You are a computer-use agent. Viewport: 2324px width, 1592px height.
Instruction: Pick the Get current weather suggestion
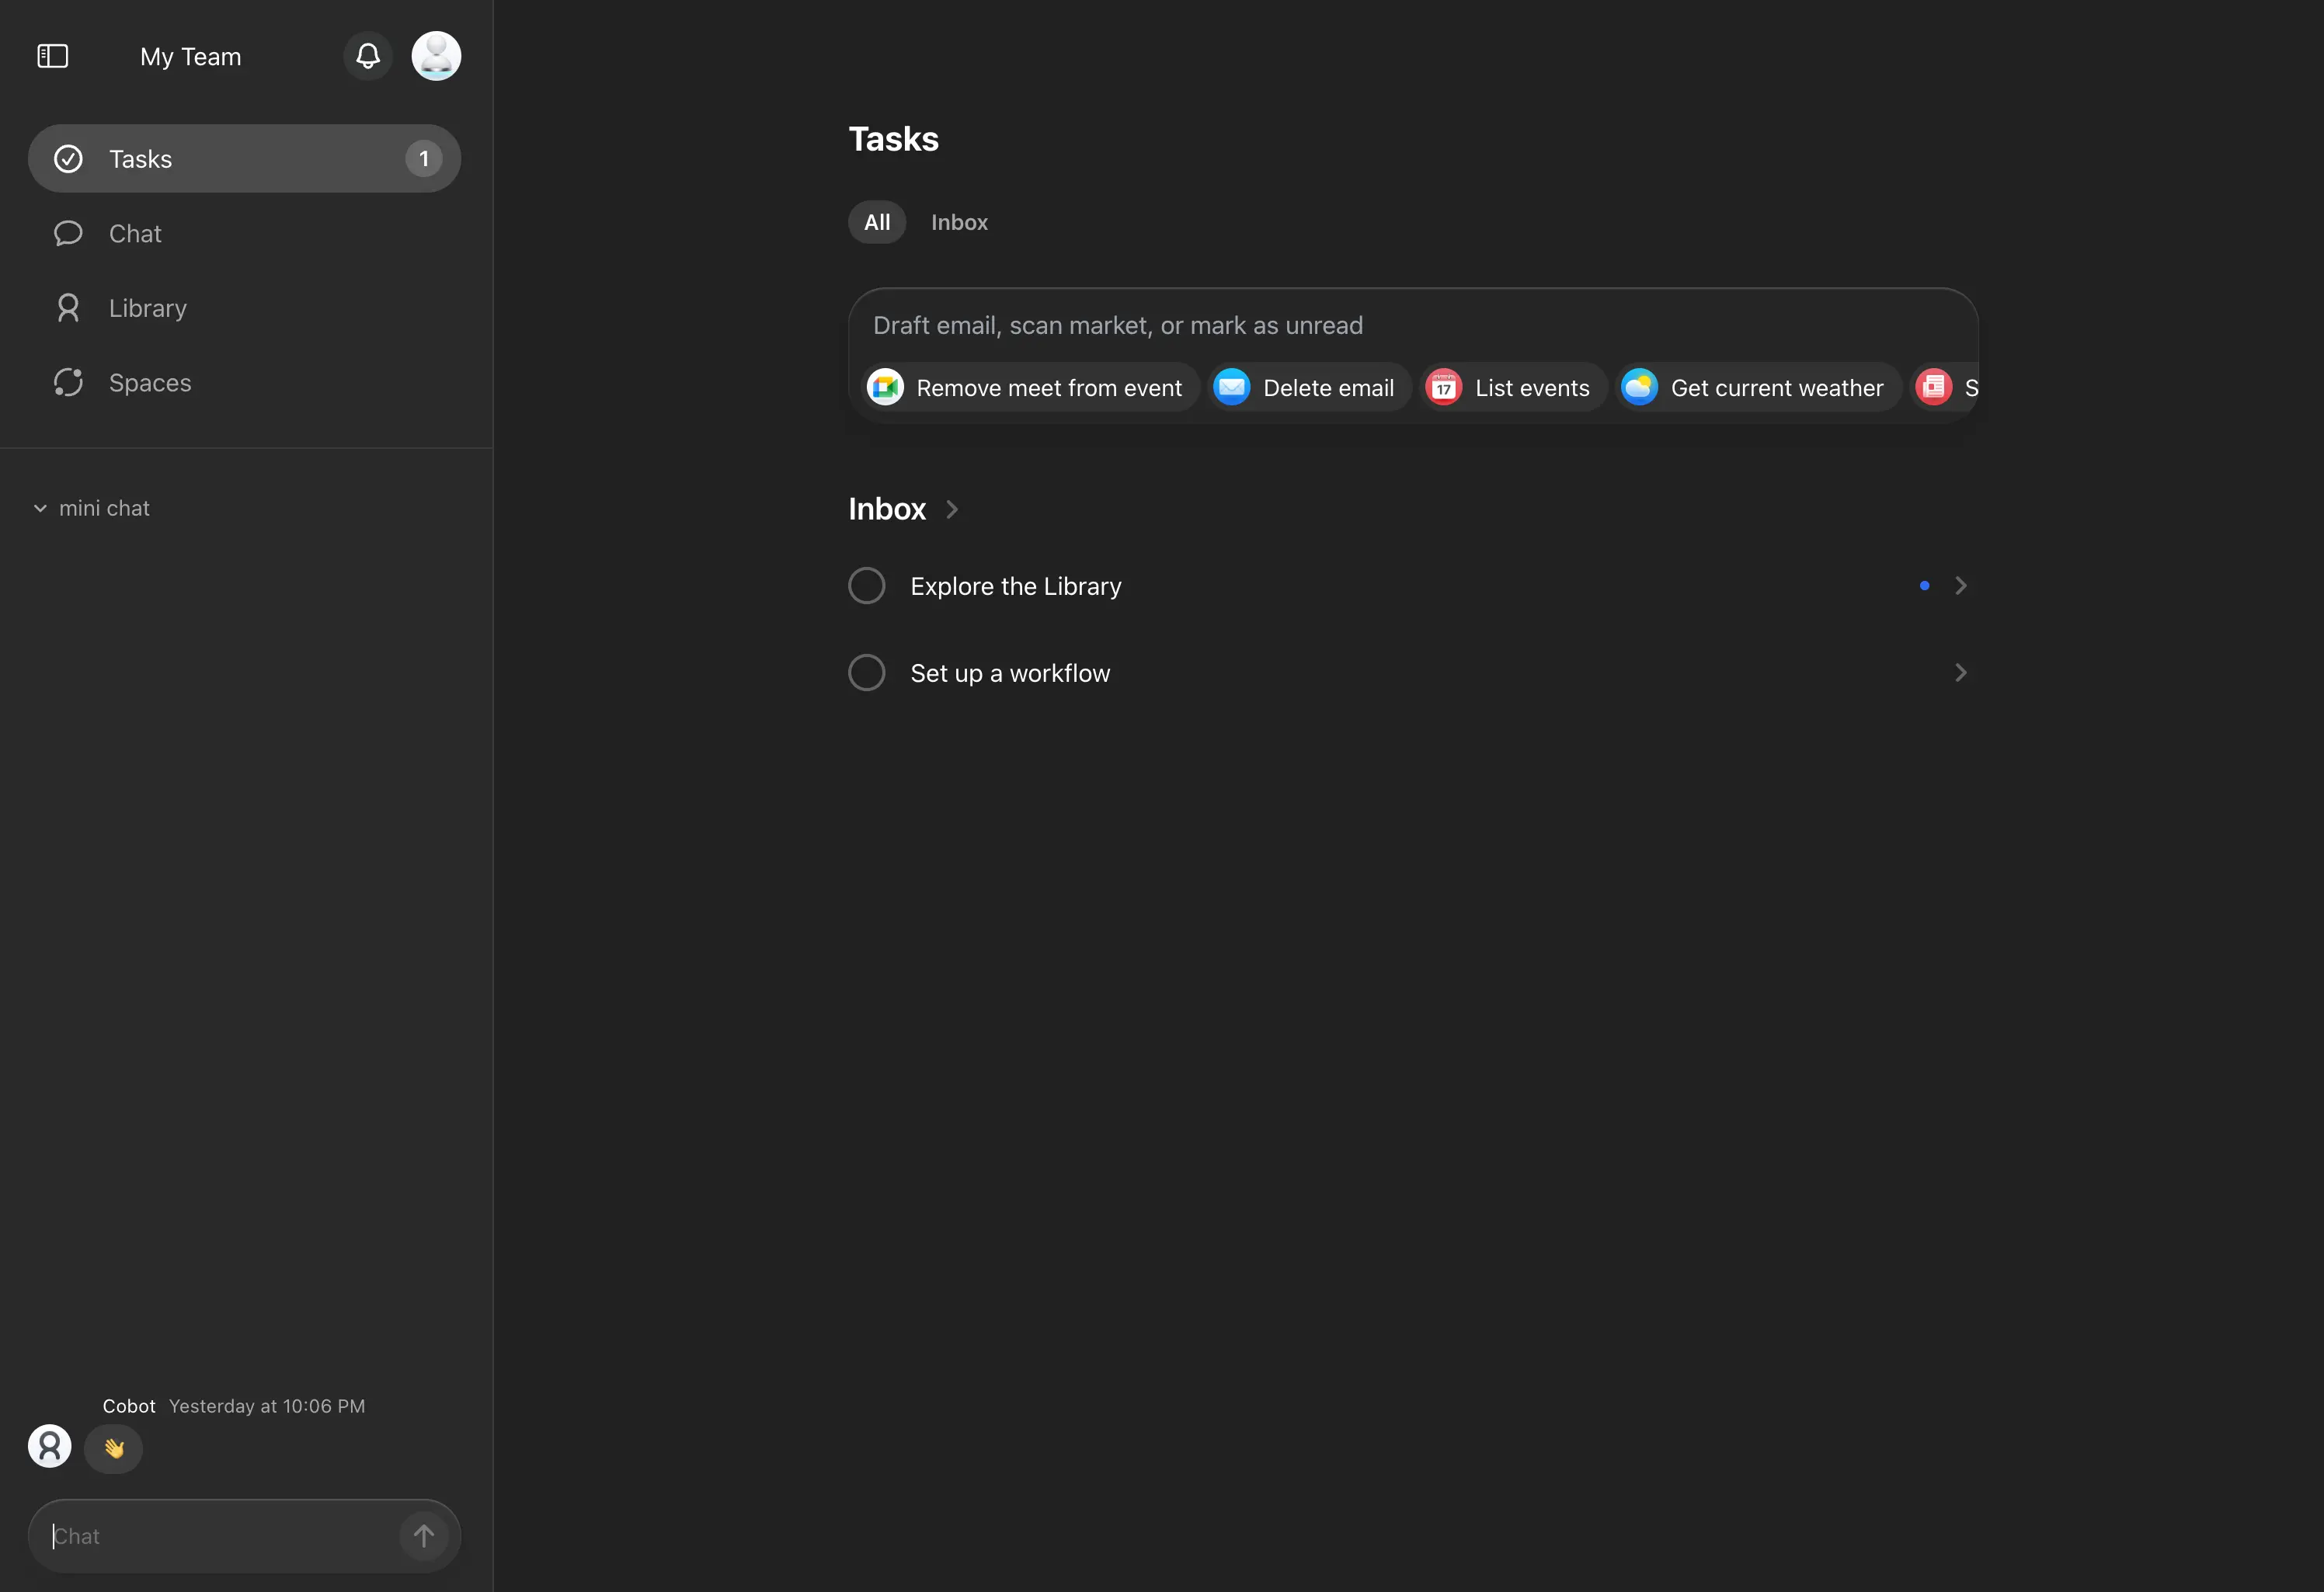(x=1758, y=388)
